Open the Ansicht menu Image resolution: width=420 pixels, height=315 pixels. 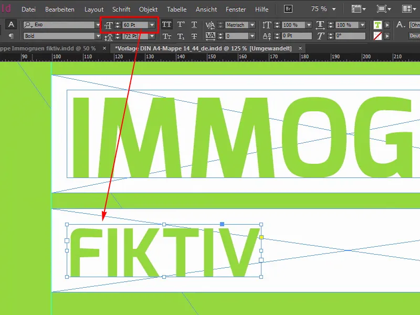[x=206, y=9]
